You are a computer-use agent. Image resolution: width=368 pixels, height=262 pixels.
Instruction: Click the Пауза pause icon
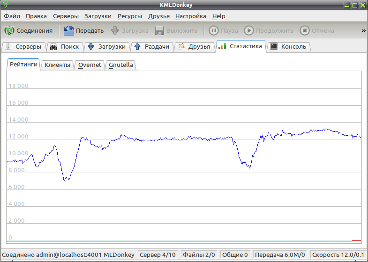point(214,31)
